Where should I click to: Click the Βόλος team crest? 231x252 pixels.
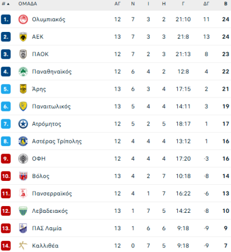point(23,176)
